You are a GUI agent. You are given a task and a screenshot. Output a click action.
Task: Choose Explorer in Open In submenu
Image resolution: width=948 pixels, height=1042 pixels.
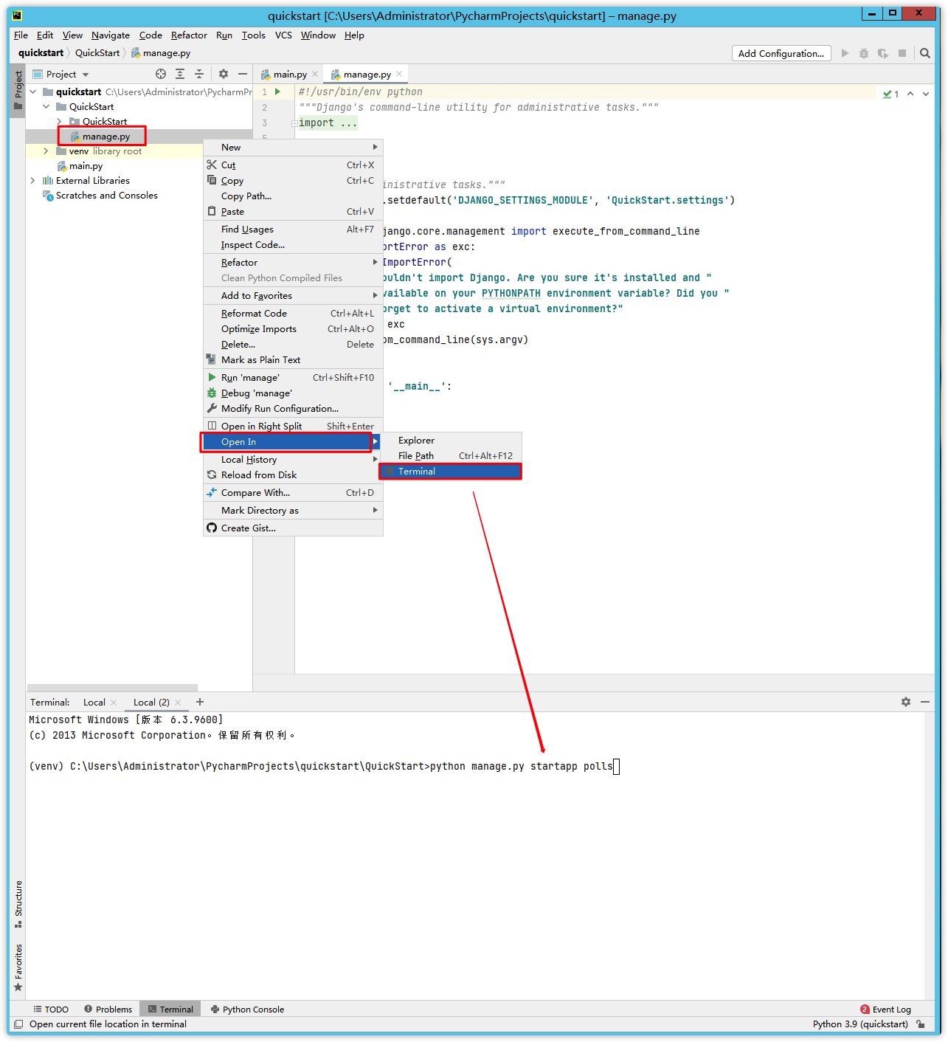pyautogui.click(x=450, y=441)
